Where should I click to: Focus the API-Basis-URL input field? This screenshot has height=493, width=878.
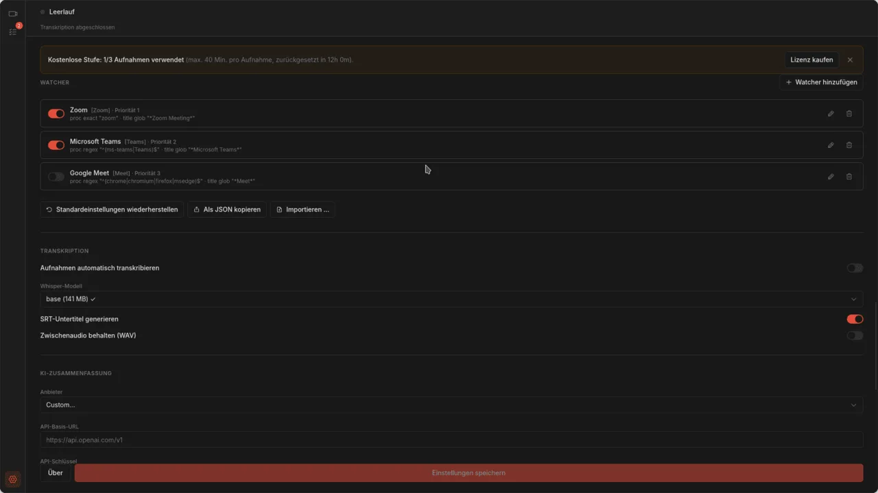click(451, 440)
